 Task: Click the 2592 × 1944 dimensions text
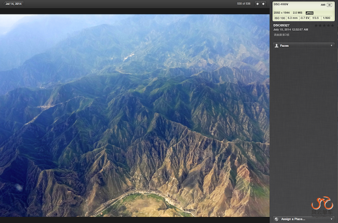(282, 13)
